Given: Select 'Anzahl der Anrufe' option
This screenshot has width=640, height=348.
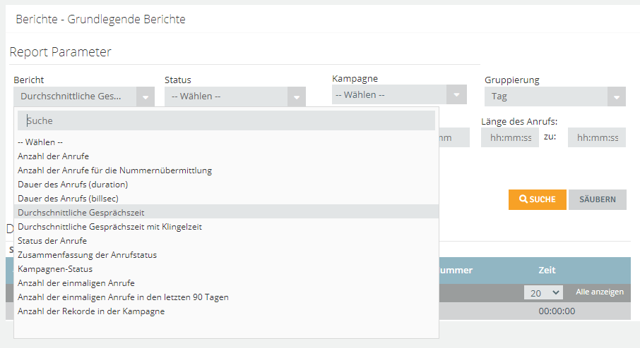Looking at the screenshot, I should 226,156.
